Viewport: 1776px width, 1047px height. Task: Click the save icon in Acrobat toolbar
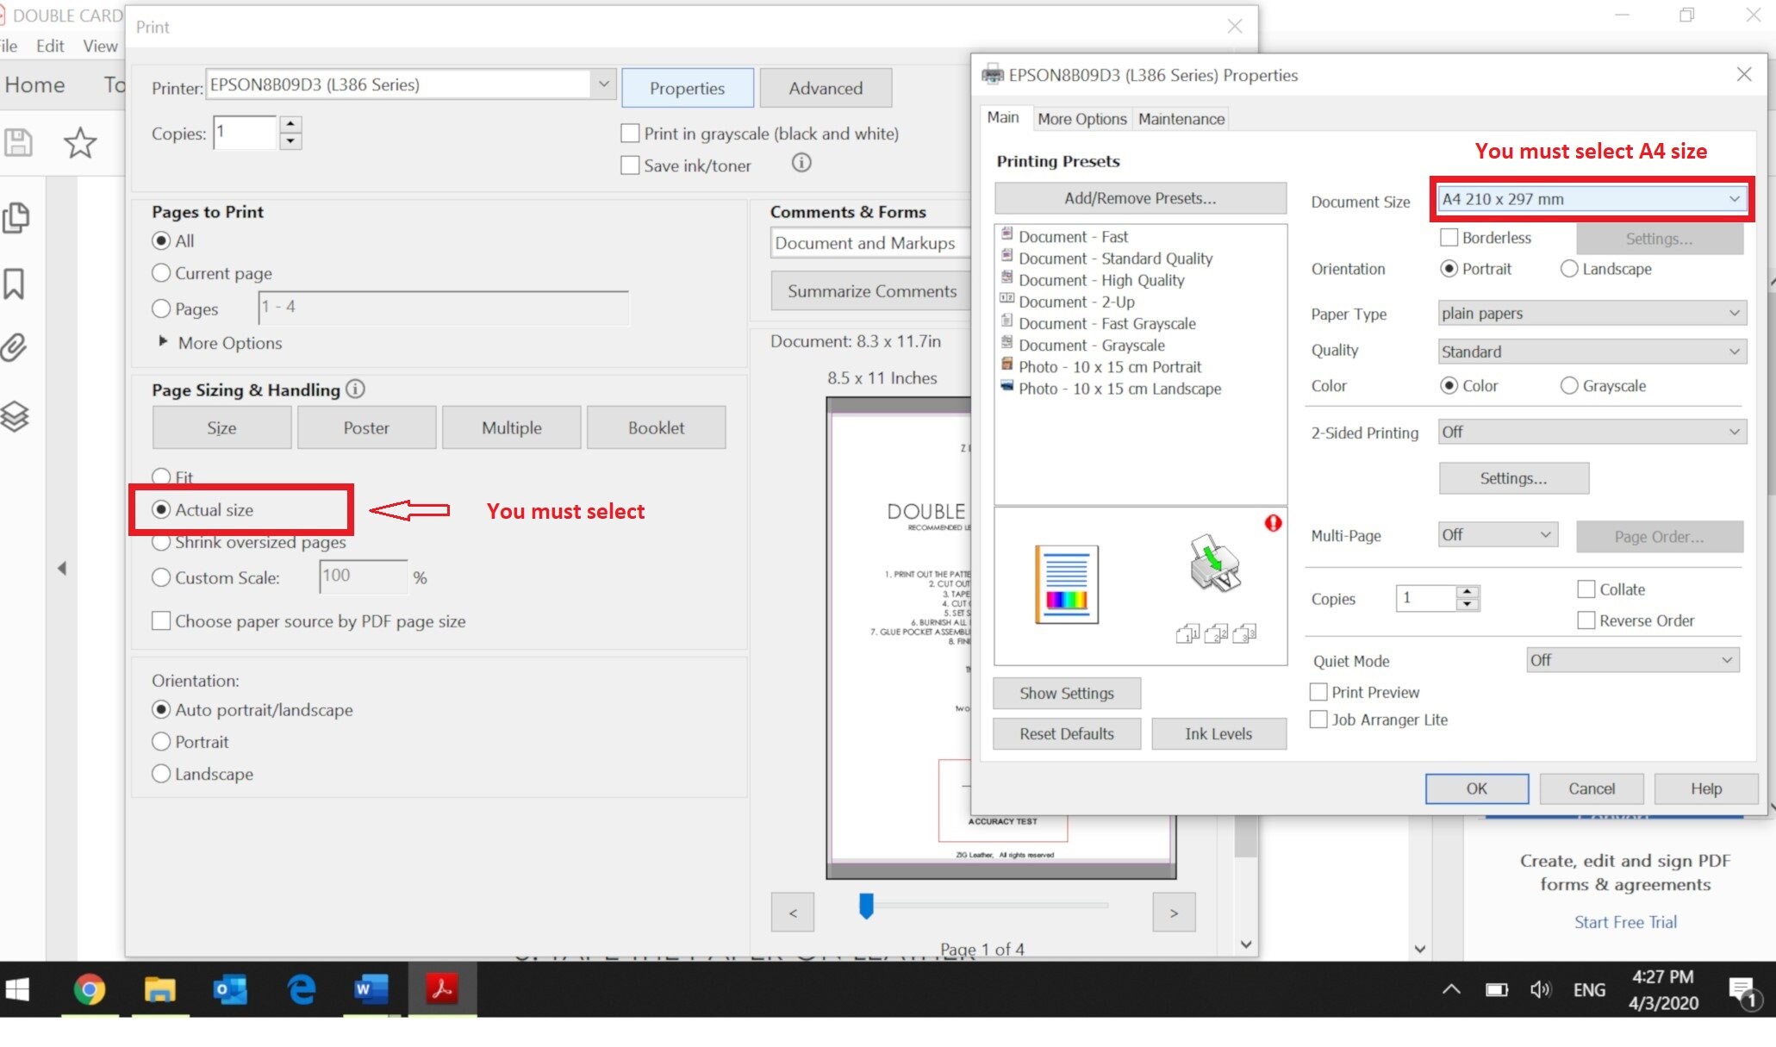tap(18, 142)
